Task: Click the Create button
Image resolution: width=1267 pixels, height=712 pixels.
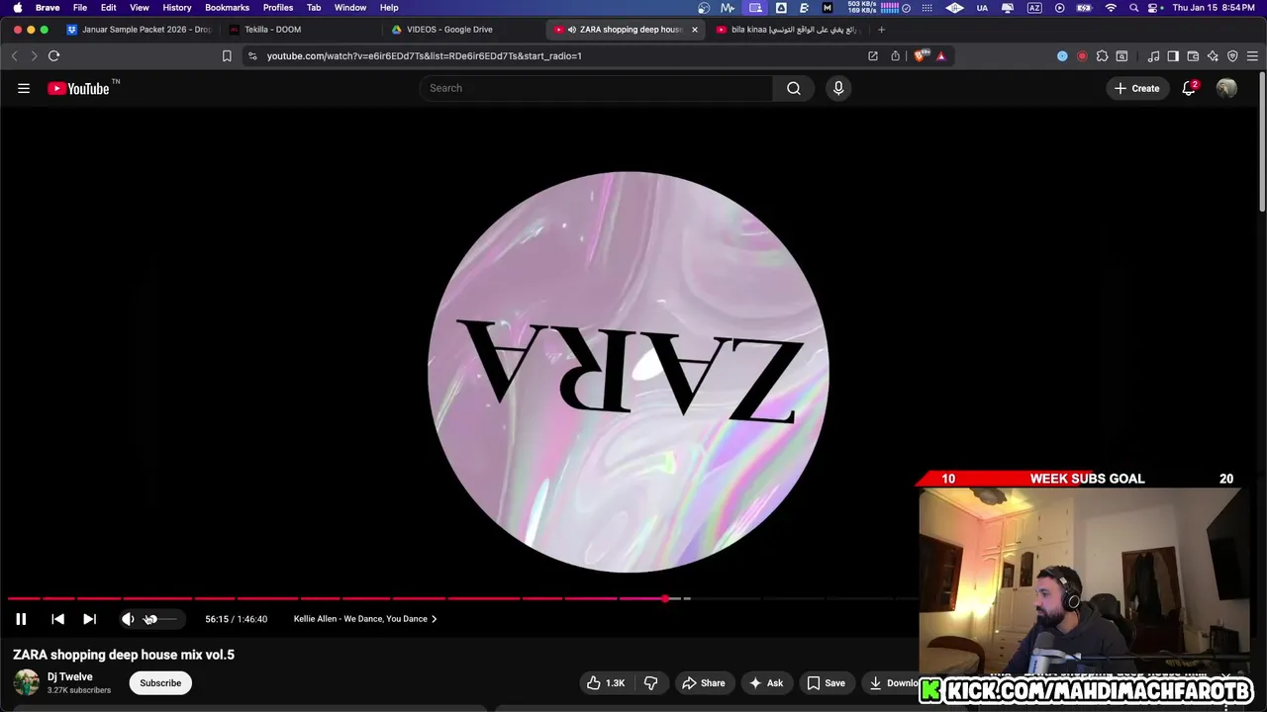Action: tap(1136, 88)
